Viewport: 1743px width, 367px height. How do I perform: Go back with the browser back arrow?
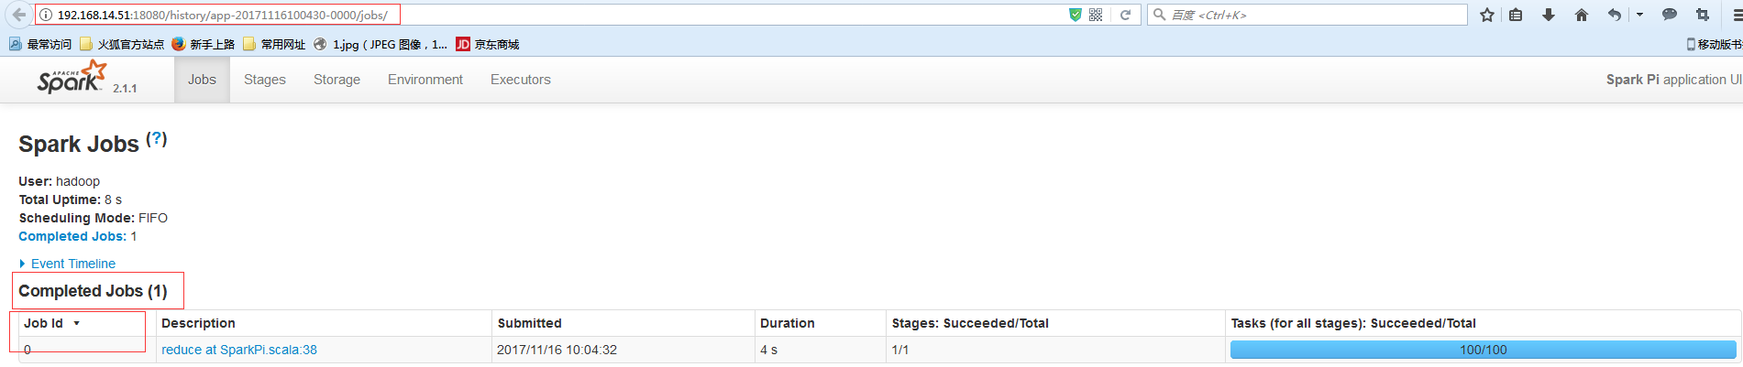click(19, 15)
